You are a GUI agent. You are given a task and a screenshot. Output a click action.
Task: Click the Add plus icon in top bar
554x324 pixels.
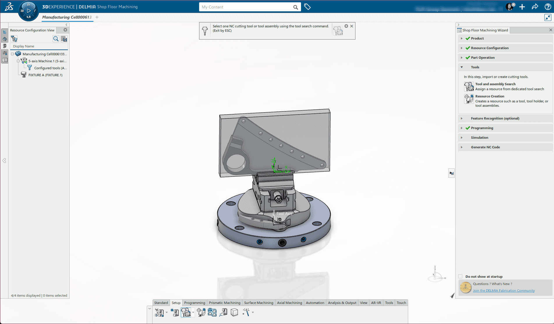(522, 7)
